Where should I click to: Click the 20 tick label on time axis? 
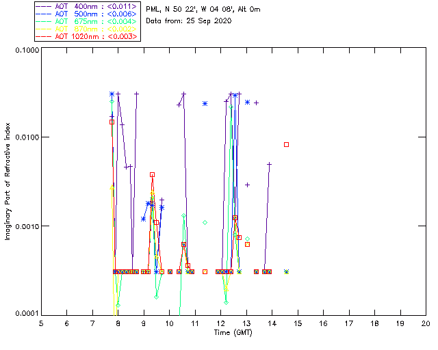(x=425, y=323)
